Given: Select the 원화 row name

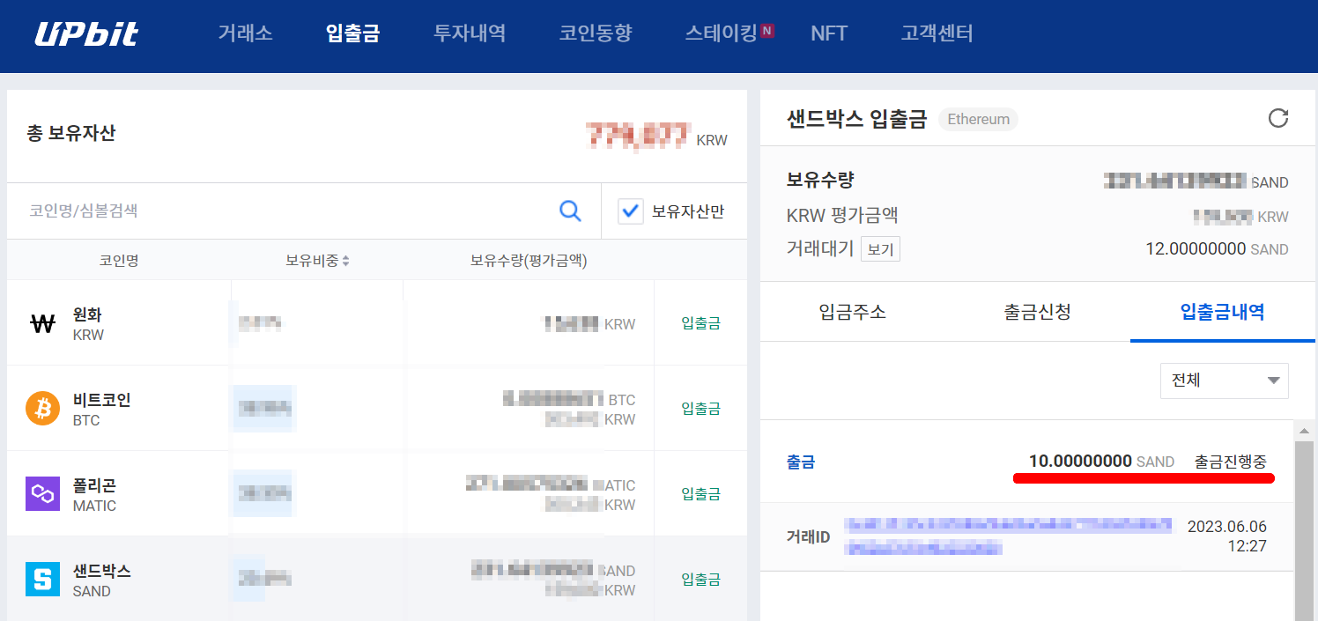Looking at the screenshot, I should tap(88, 314).
